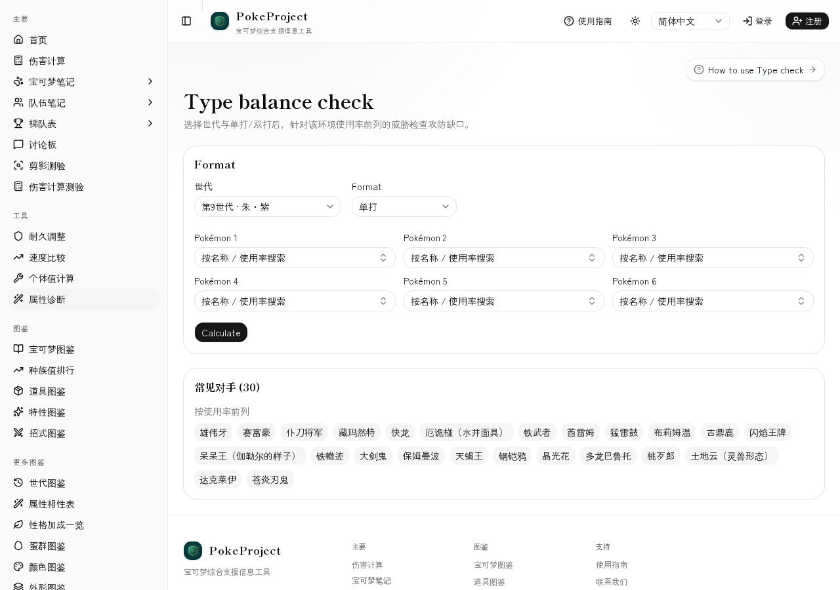This screenshot has width=840, height=590.
Task: Click the 注册 register button
Action: [807, 21]
